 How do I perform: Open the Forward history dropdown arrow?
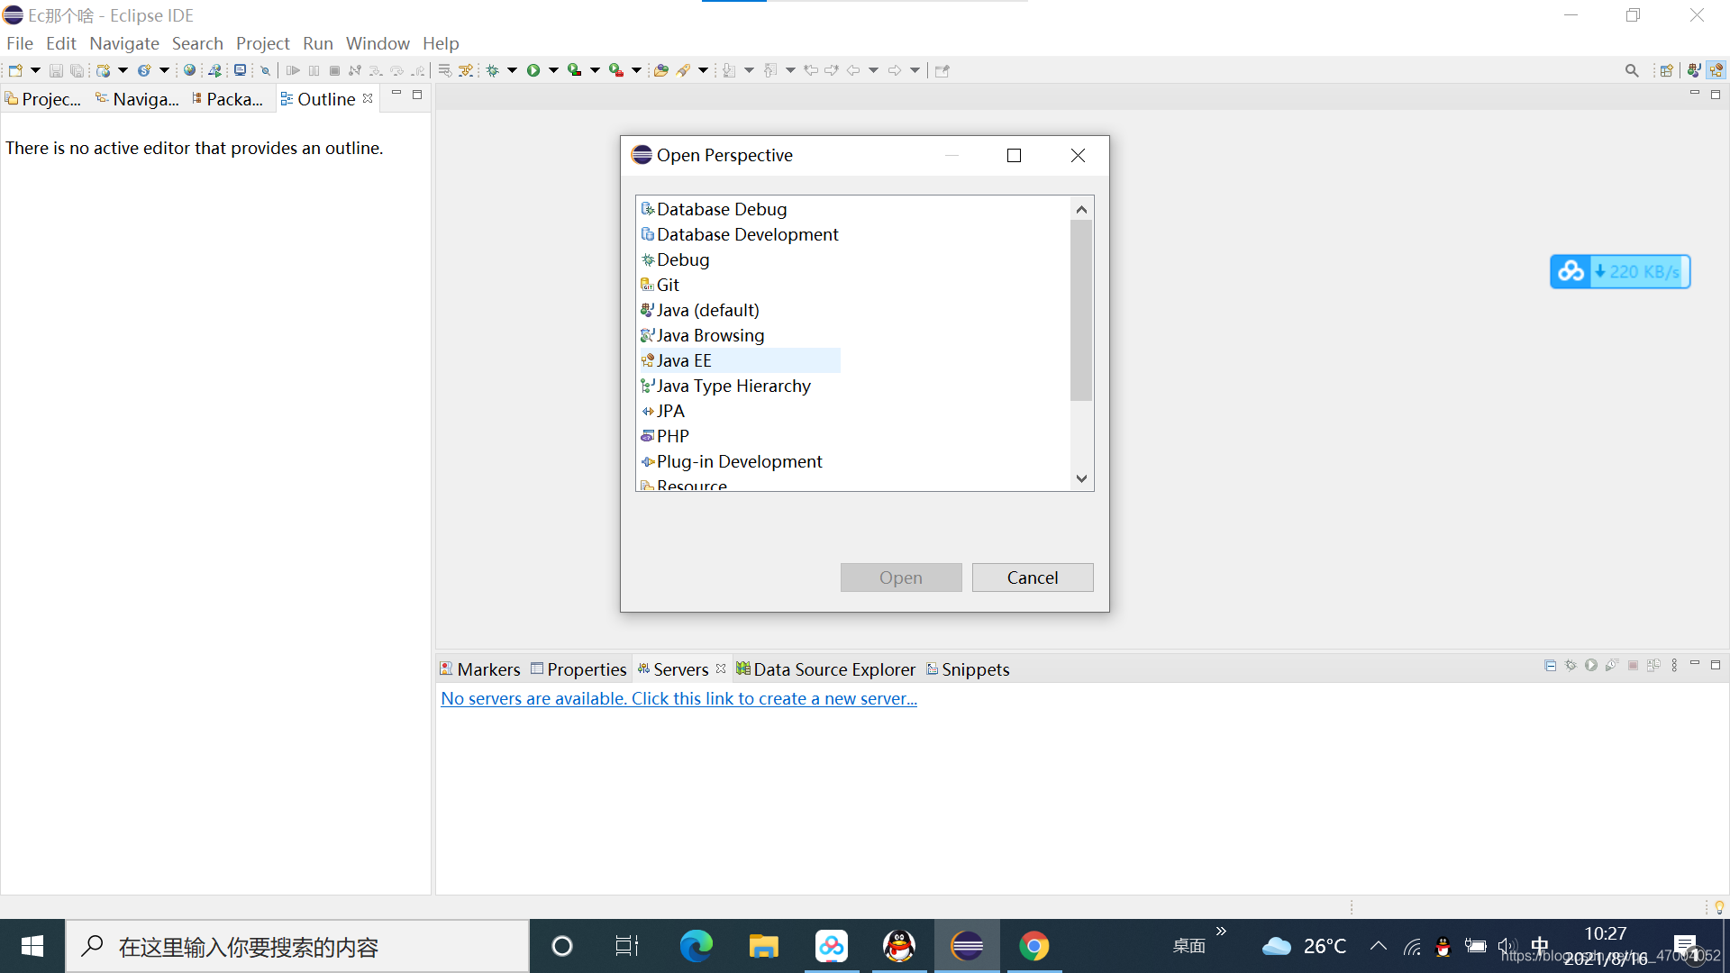[915, 70]
